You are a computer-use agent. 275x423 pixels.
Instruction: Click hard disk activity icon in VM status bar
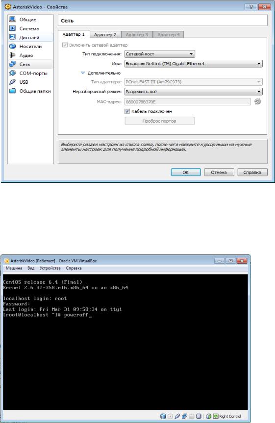point(163,416)
